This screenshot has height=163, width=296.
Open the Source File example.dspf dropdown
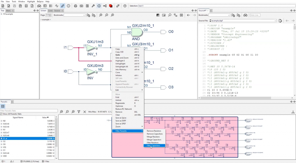click(244, 21)
